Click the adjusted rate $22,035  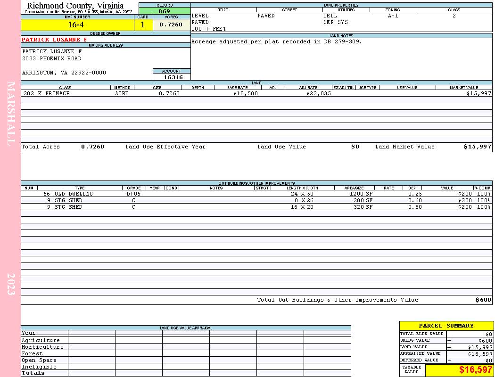[x=319, y=93]
